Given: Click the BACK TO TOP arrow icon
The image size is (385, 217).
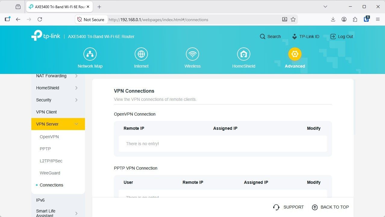Looking at the screenshot, I should pyautogui.click(x=315, y=207).
